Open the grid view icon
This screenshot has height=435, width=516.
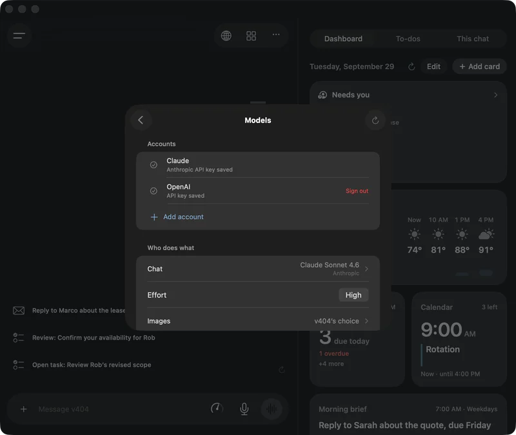251,35
